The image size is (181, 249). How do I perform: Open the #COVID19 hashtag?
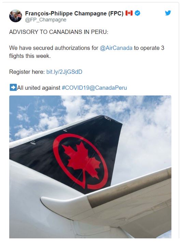(75, 88)
